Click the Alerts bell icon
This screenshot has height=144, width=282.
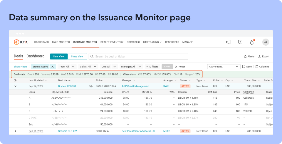245,57
